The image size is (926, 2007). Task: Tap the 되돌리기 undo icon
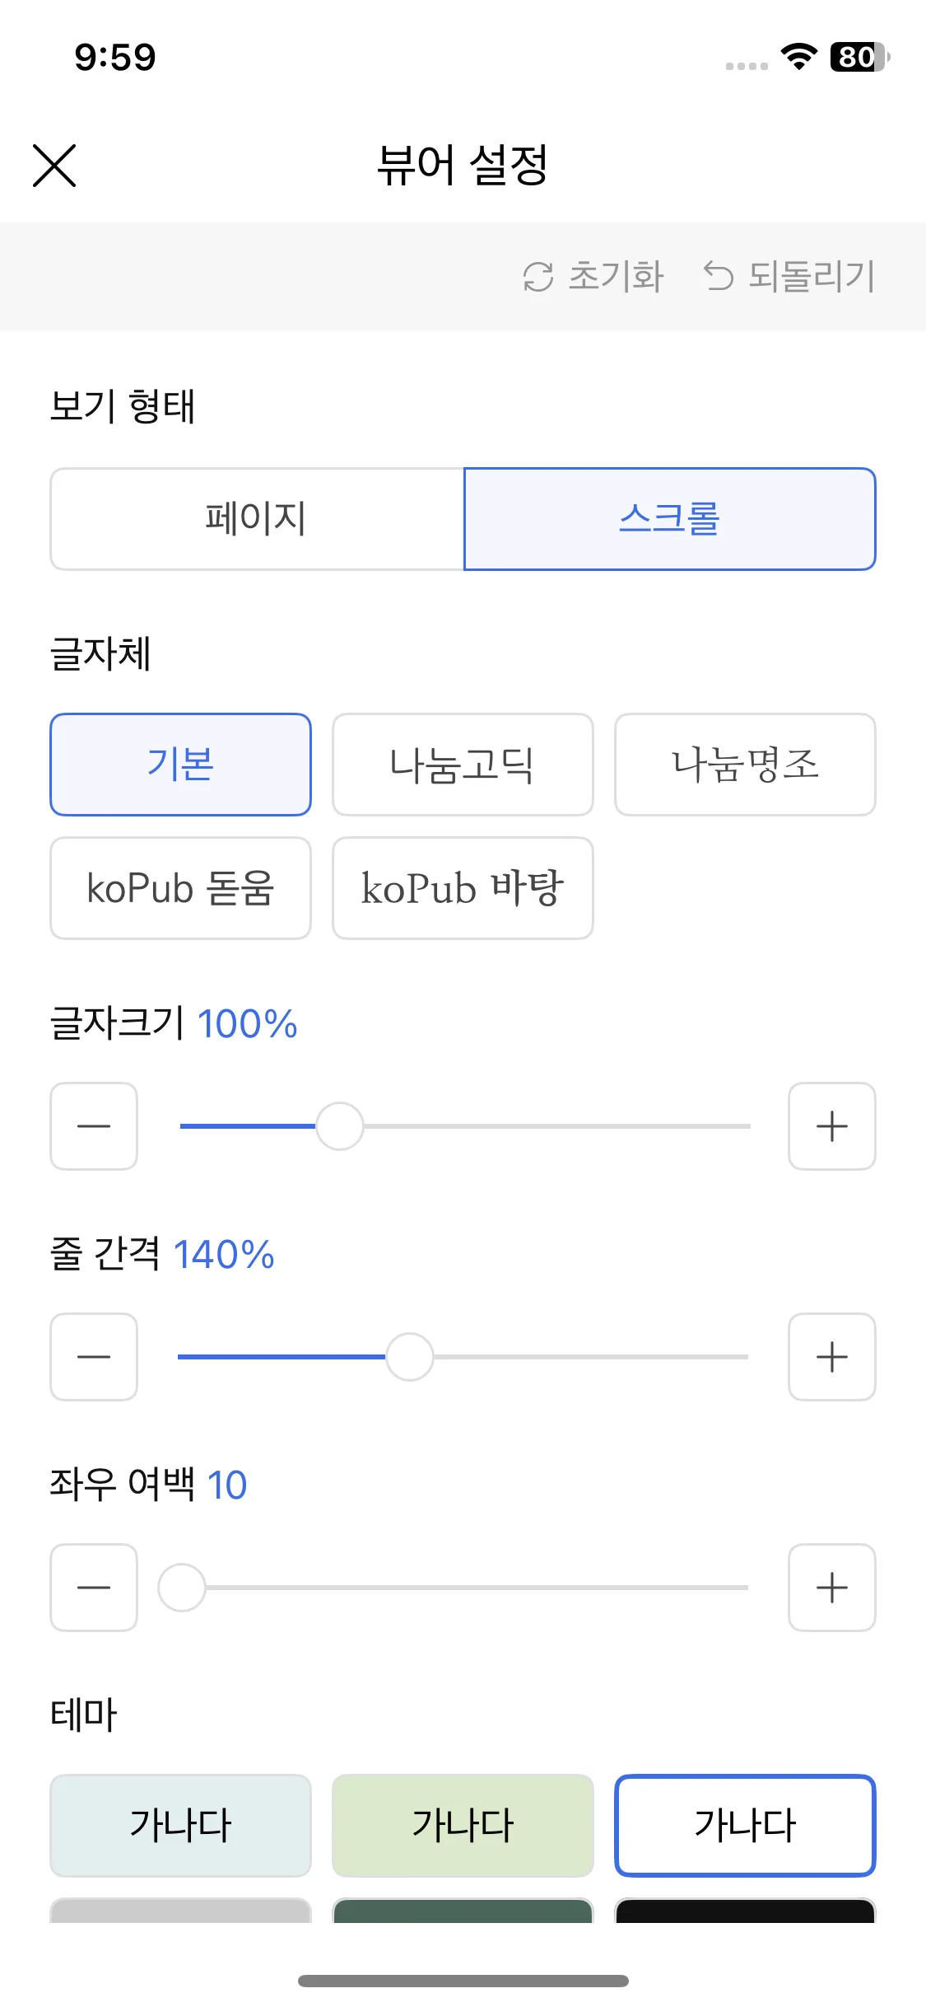[x=719, y=277]
